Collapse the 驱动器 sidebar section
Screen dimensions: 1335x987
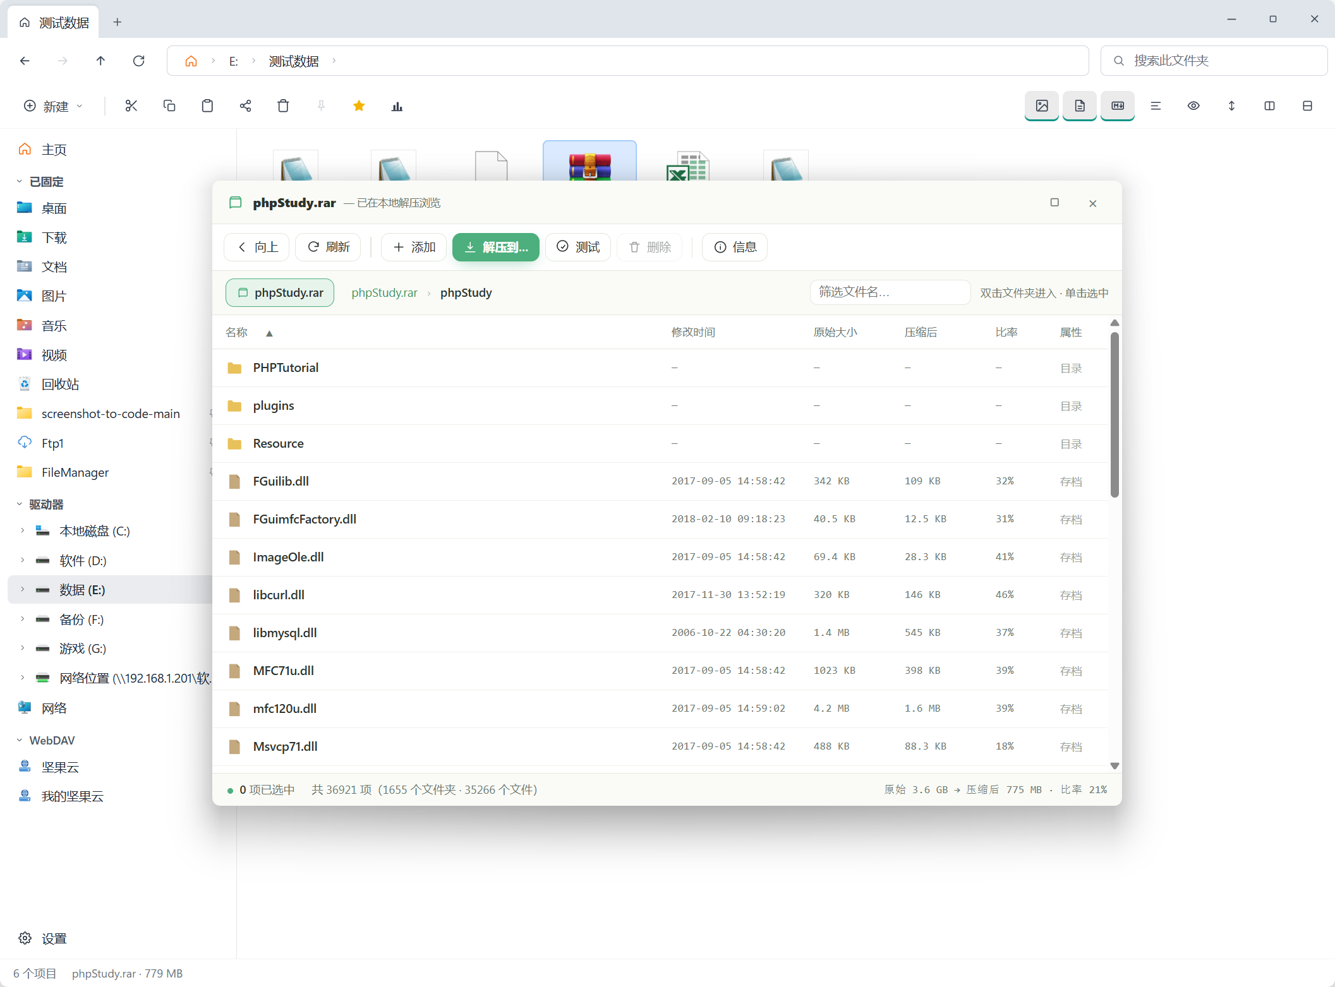tap(19, 505)
